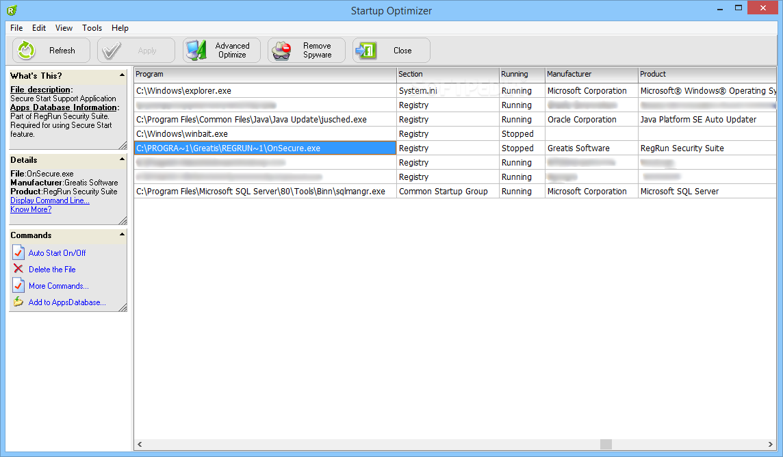Sort by the Program column header
Screen dimensions: 783x457
[x=265, y=75]
